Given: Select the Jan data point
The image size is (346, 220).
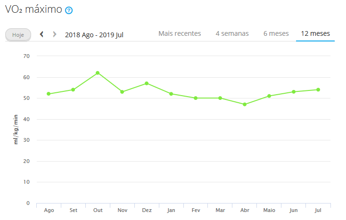Looking at the screenshot, I should (x=171, y=94).
